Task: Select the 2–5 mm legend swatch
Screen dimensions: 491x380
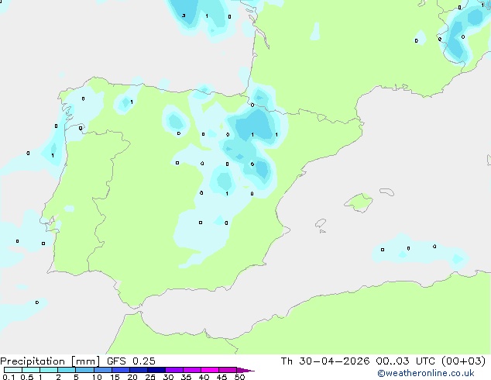Action: coord(67,370)
